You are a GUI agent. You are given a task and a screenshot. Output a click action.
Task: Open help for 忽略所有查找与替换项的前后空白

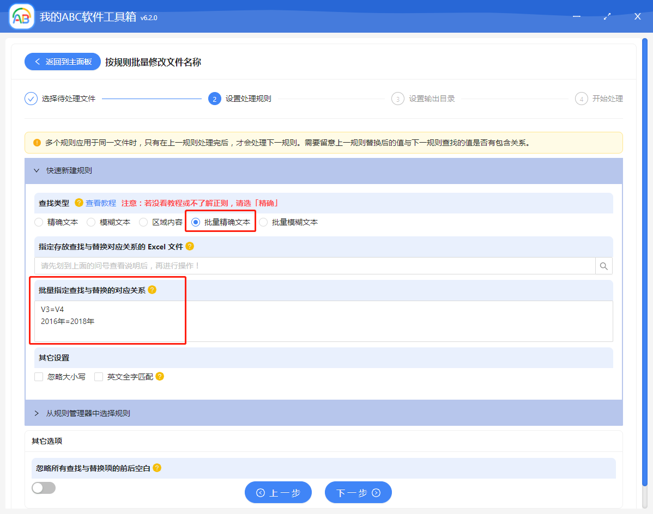pyautogui.click(x=158, y=468)
